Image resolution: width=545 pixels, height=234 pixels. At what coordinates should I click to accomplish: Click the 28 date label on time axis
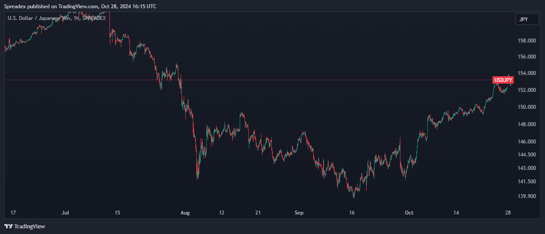(x=508, y=213)
